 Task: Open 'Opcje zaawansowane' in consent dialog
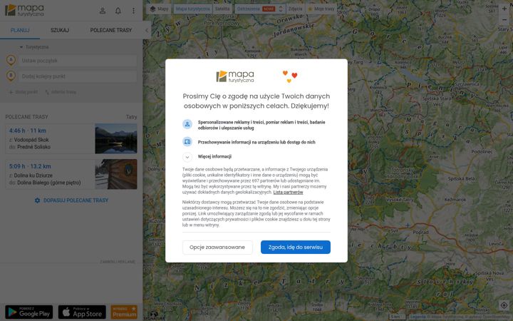pos(217,247)
